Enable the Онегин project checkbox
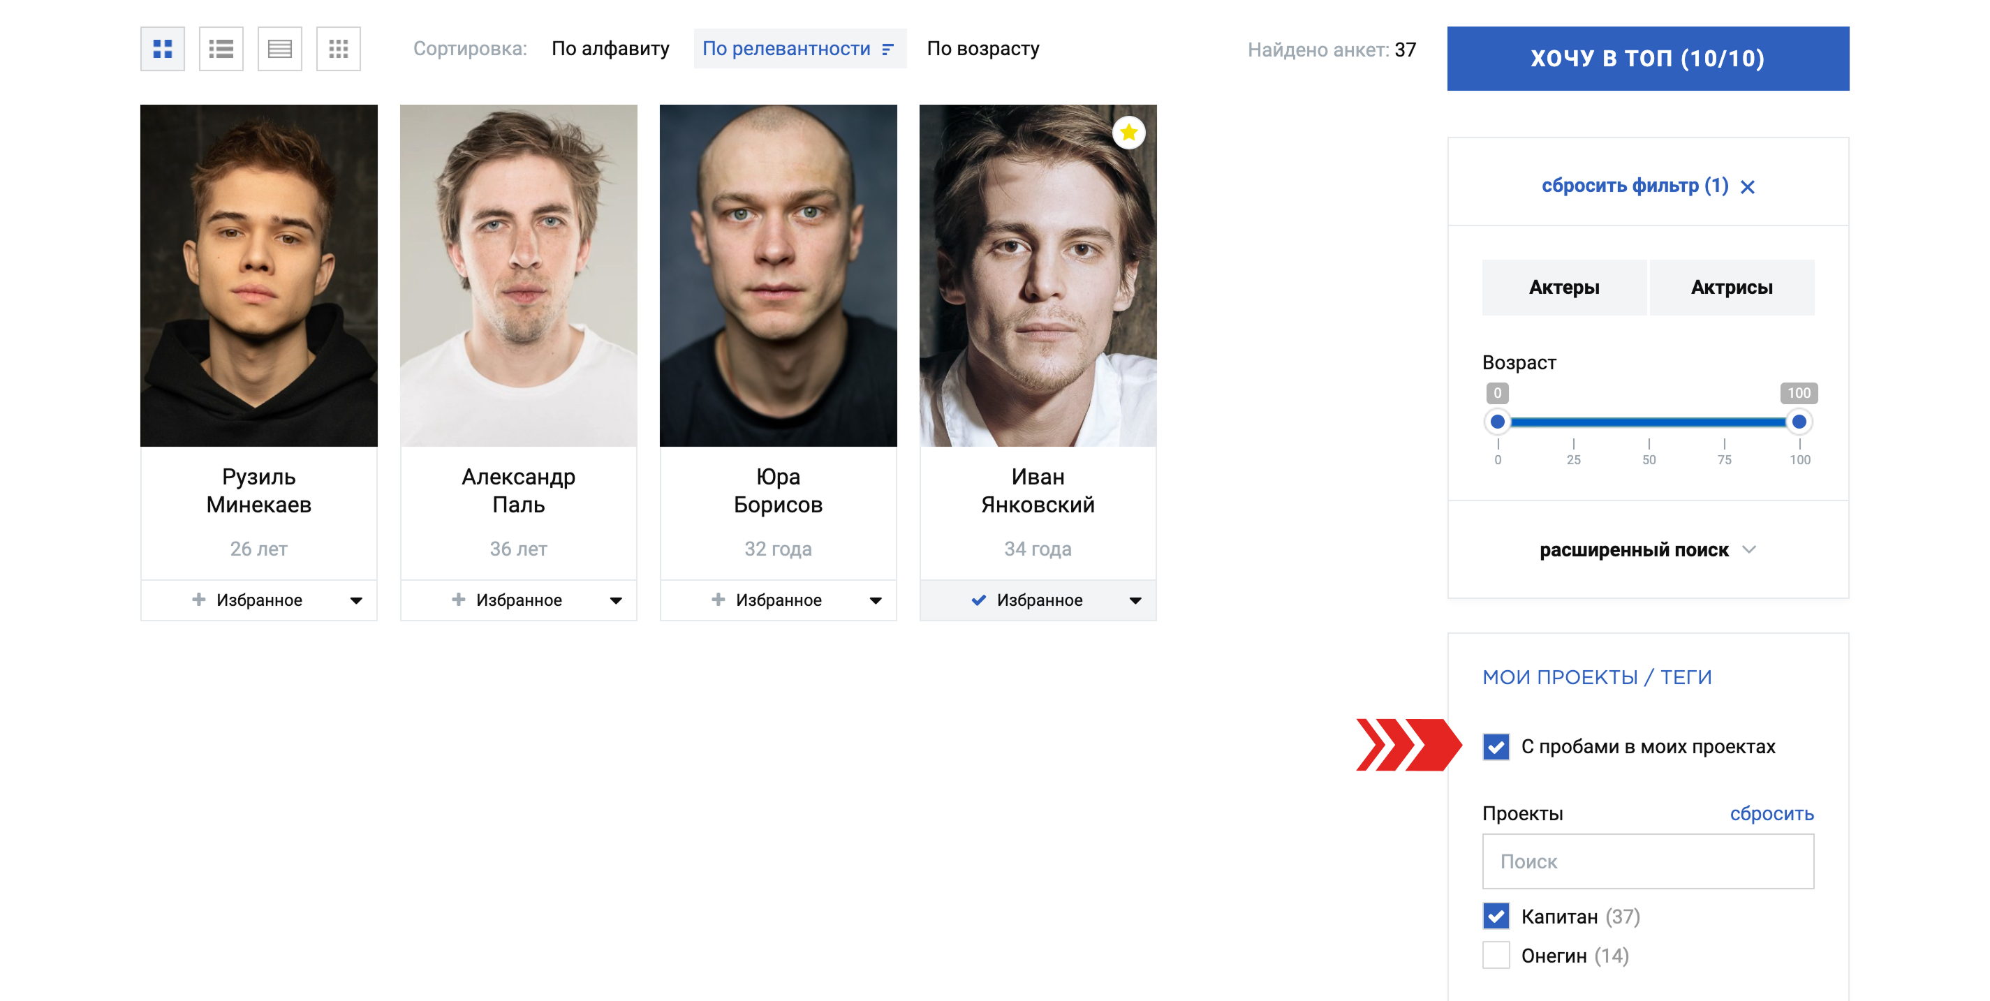1990x1001 pixels. point(1496,956)
